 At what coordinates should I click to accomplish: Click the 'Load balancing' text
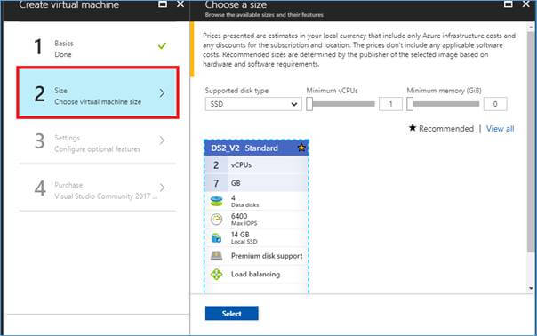tap(255, 275)
